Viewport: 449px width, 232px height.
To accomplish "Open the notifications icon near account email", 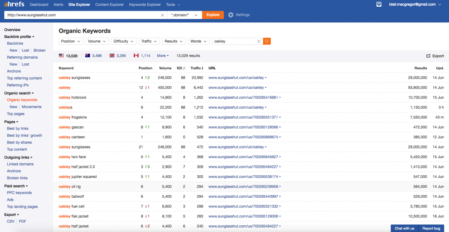I will click(379, 4).
